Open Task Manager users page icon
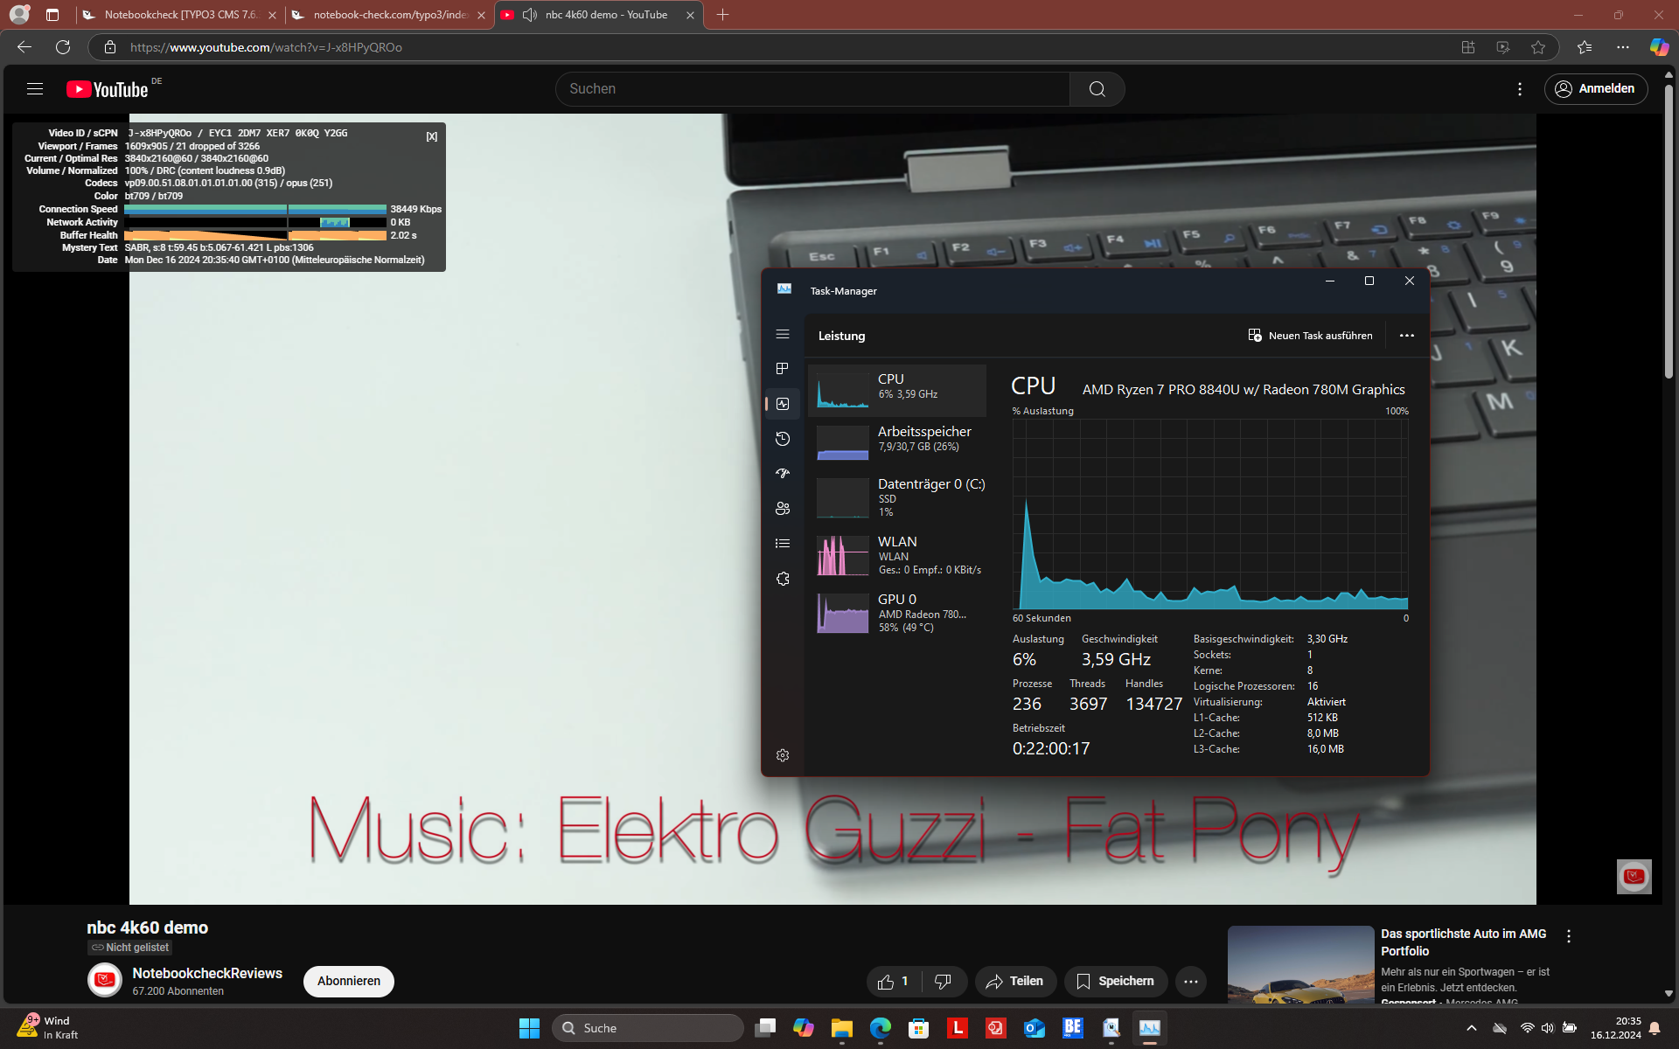Viewport: 1679px width, 1049px height. tap(783, 509)
